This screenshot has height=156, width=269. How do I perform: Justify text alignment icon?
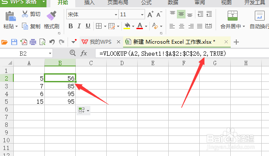[200, 26]
